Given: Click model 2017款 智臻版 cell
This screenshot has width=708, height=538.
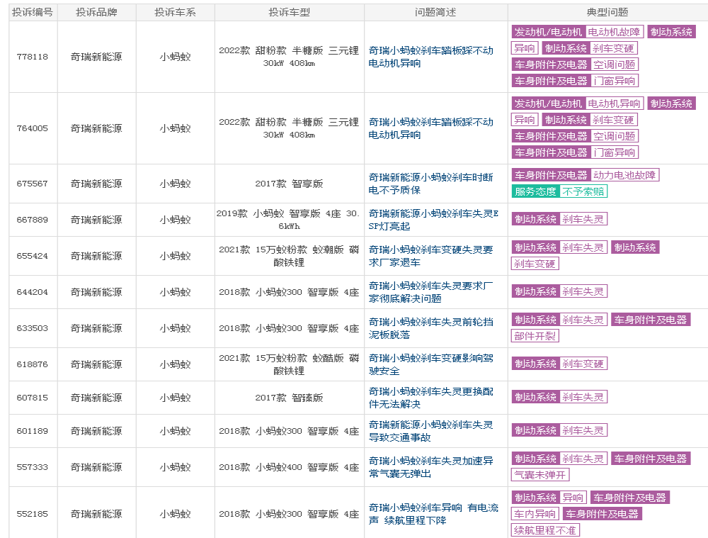Looking at the screenshot, I should coord(290,398).
